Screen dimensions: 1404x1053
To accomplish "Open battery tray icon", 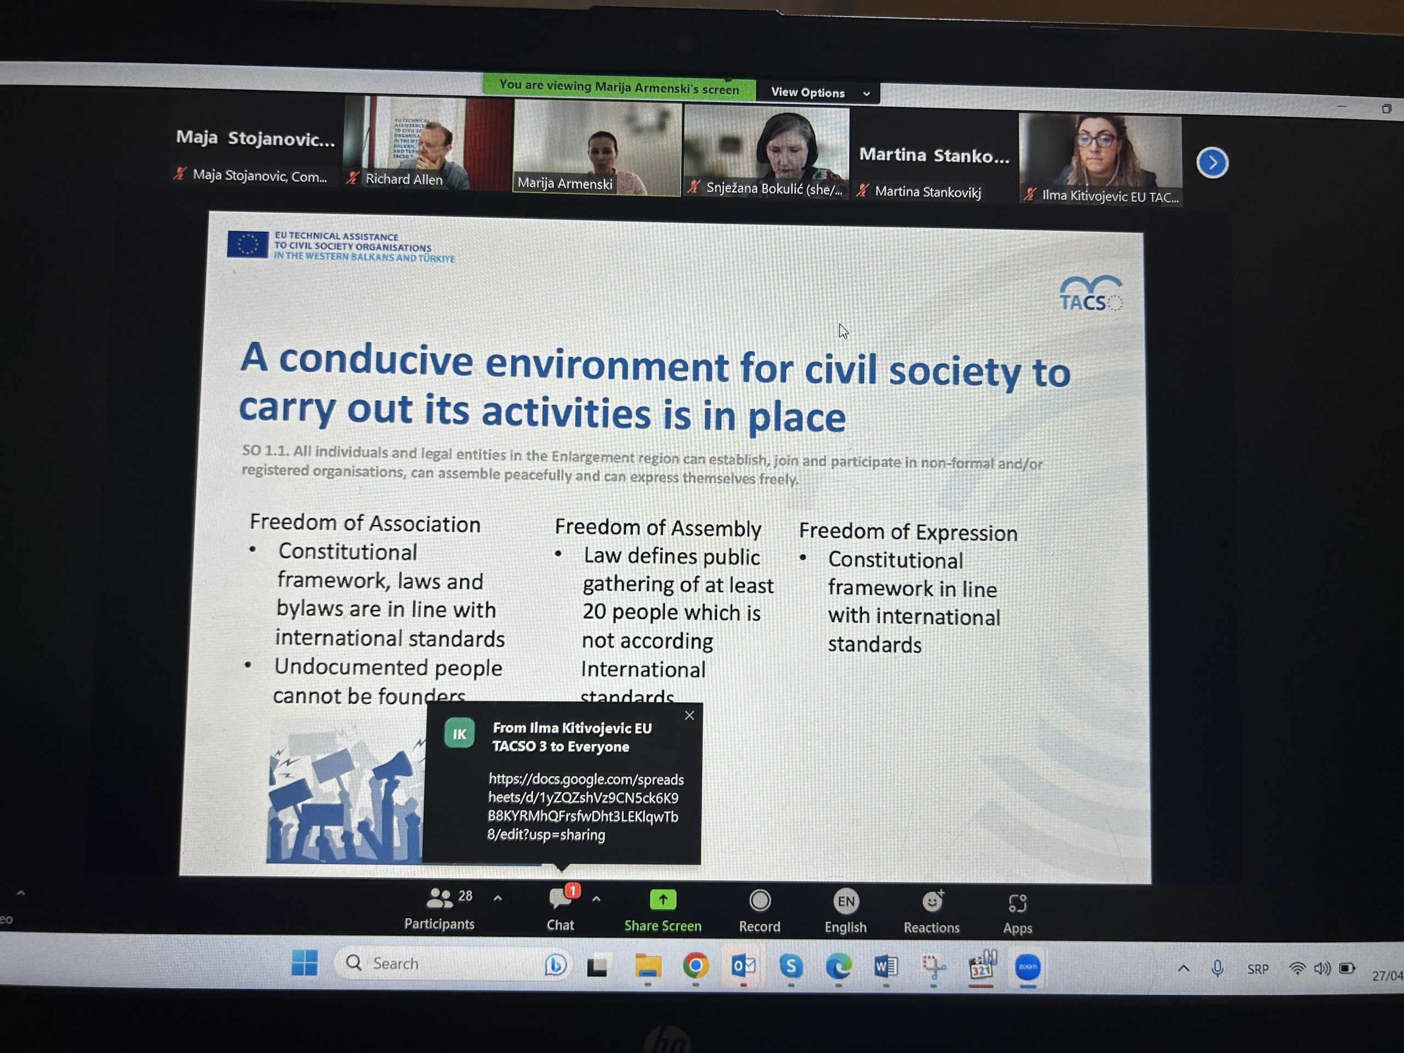I will click(1347, 969).
